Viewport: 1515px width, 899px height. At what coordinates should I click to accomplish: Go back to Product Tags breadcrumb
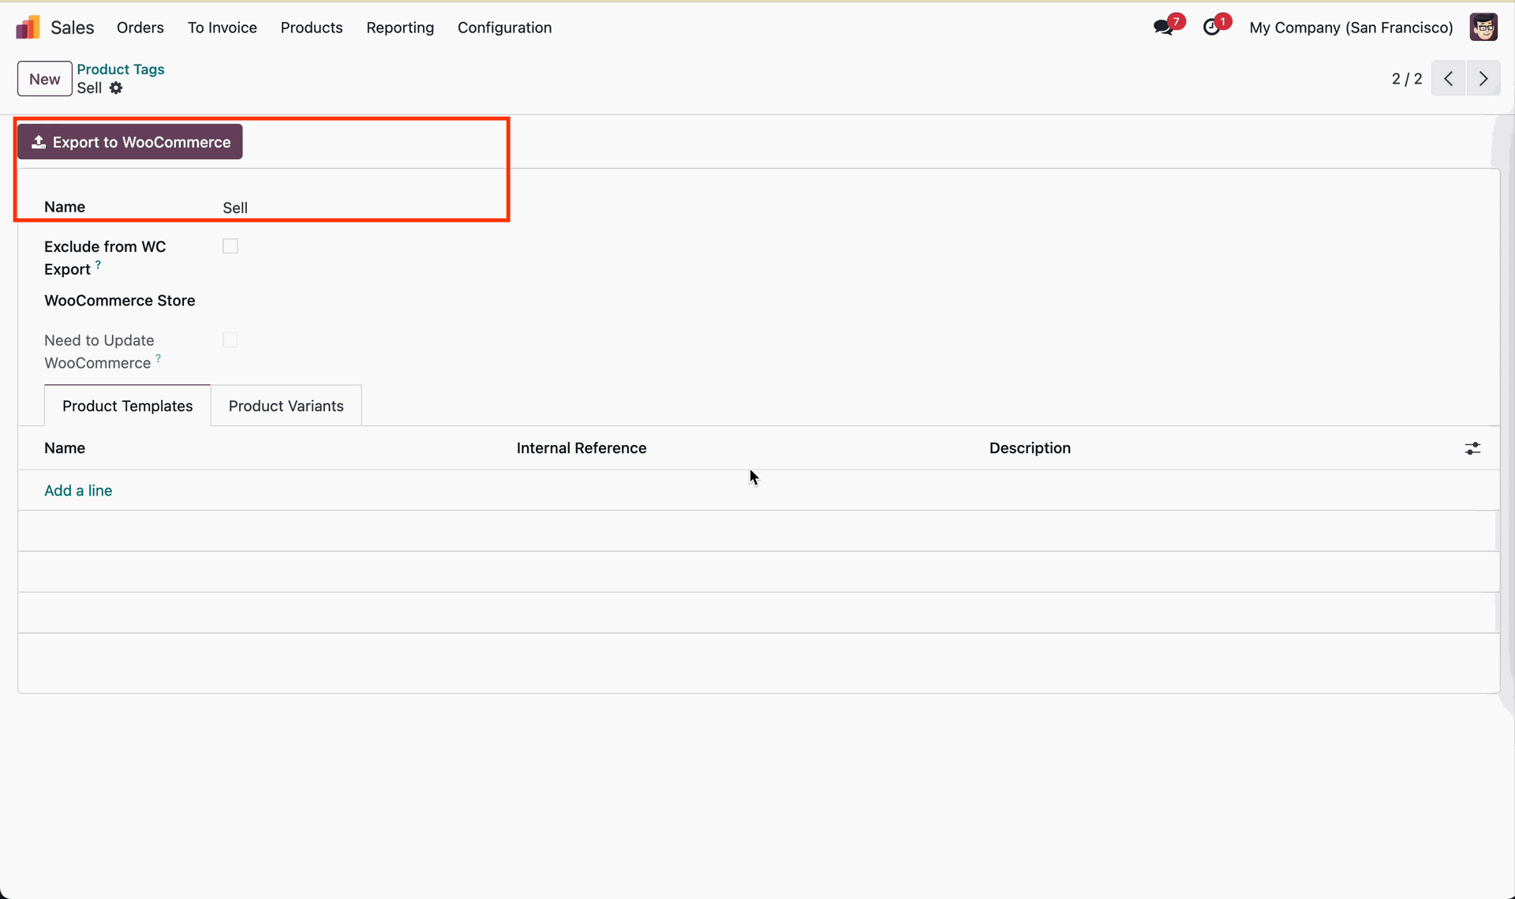click(121, 69)
